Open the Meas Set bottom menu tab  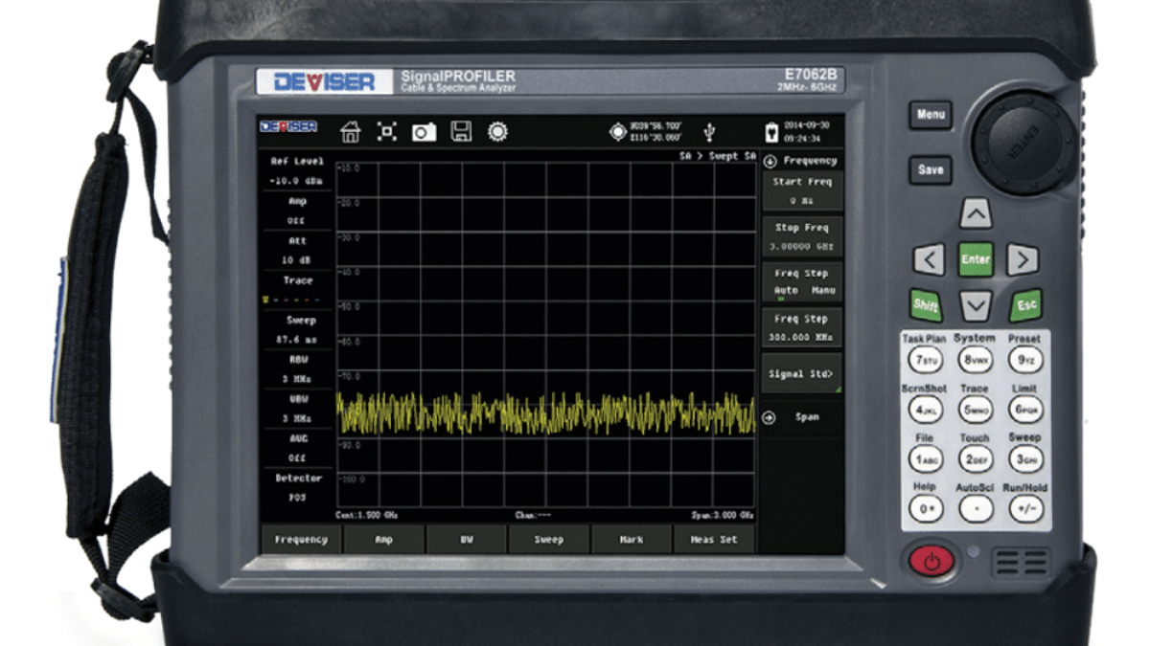pos(713,540)
